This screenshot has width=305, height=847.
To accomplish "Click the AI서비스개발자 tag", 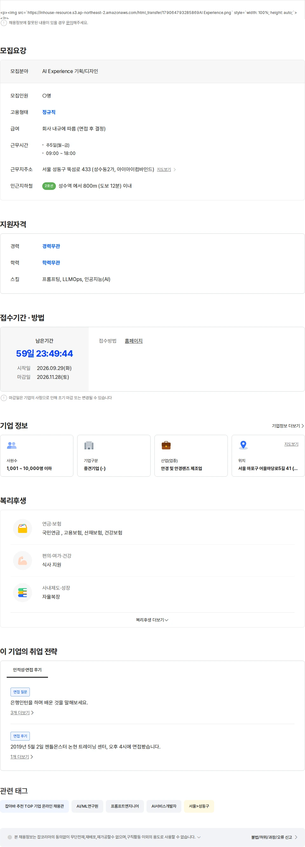I will click(x=164, y=806).
